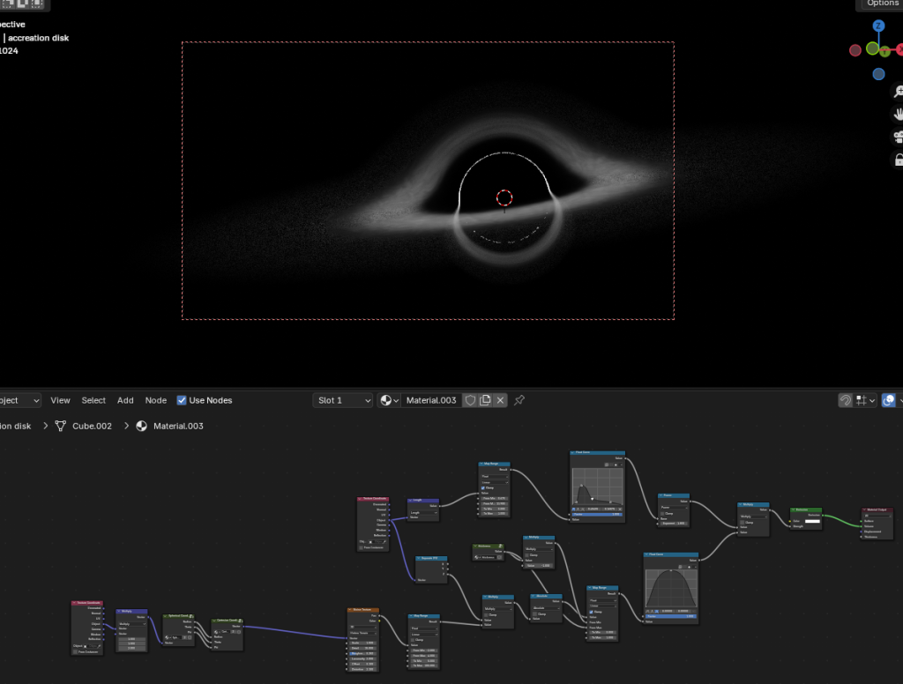Click the Exponent value field in Power node
Screen dimensions: 903x684
(674, 524)
